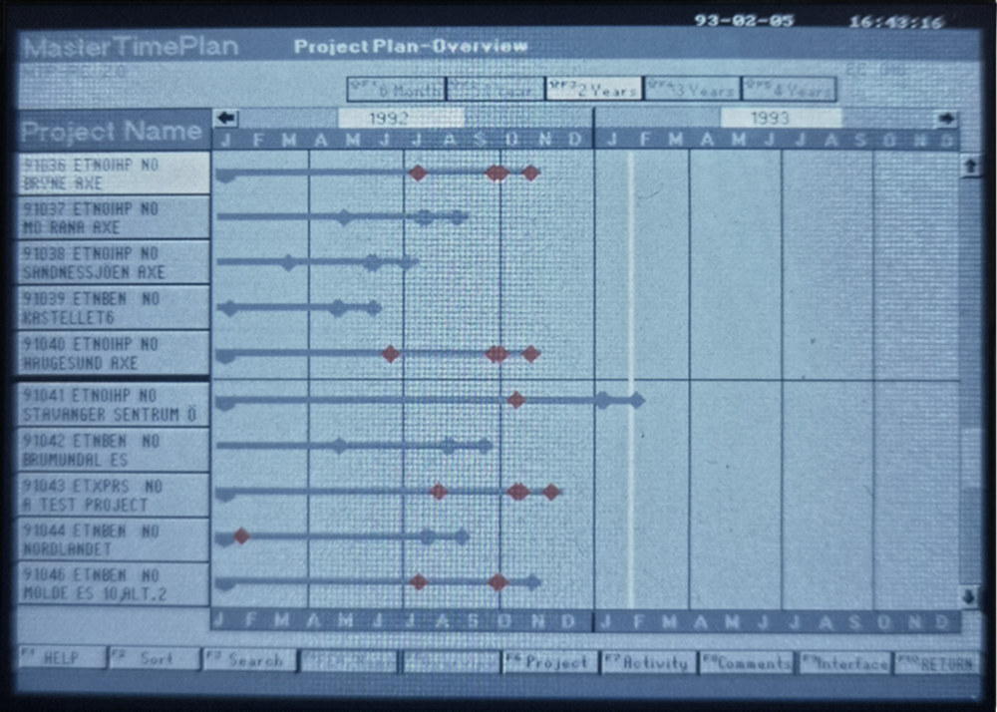Click the January blue diamond in the KASTELLET6 row

coord(229,308)
